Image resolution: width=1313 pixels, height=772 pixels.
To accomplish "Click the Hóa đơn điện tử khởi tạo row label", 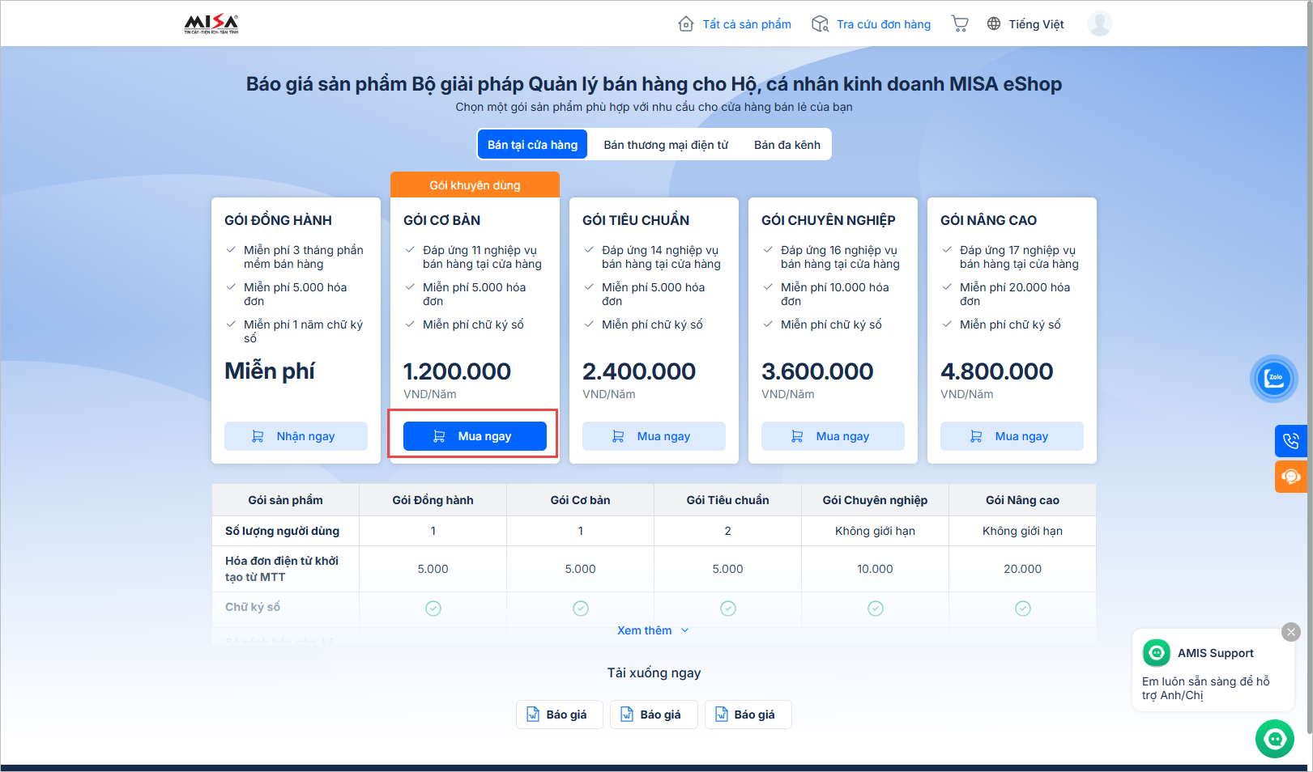I will tap(282, 569).
